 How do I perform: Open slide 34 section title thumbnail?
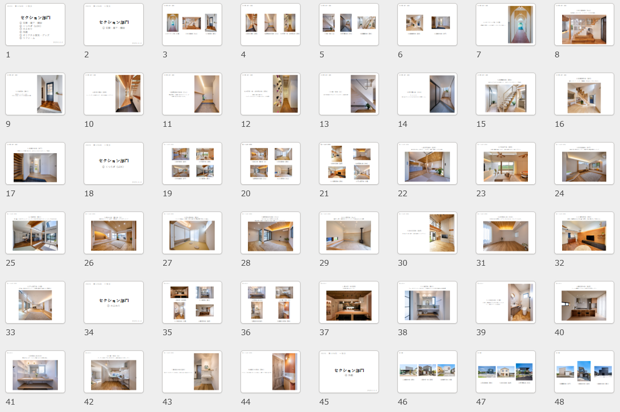pos(114,303)
